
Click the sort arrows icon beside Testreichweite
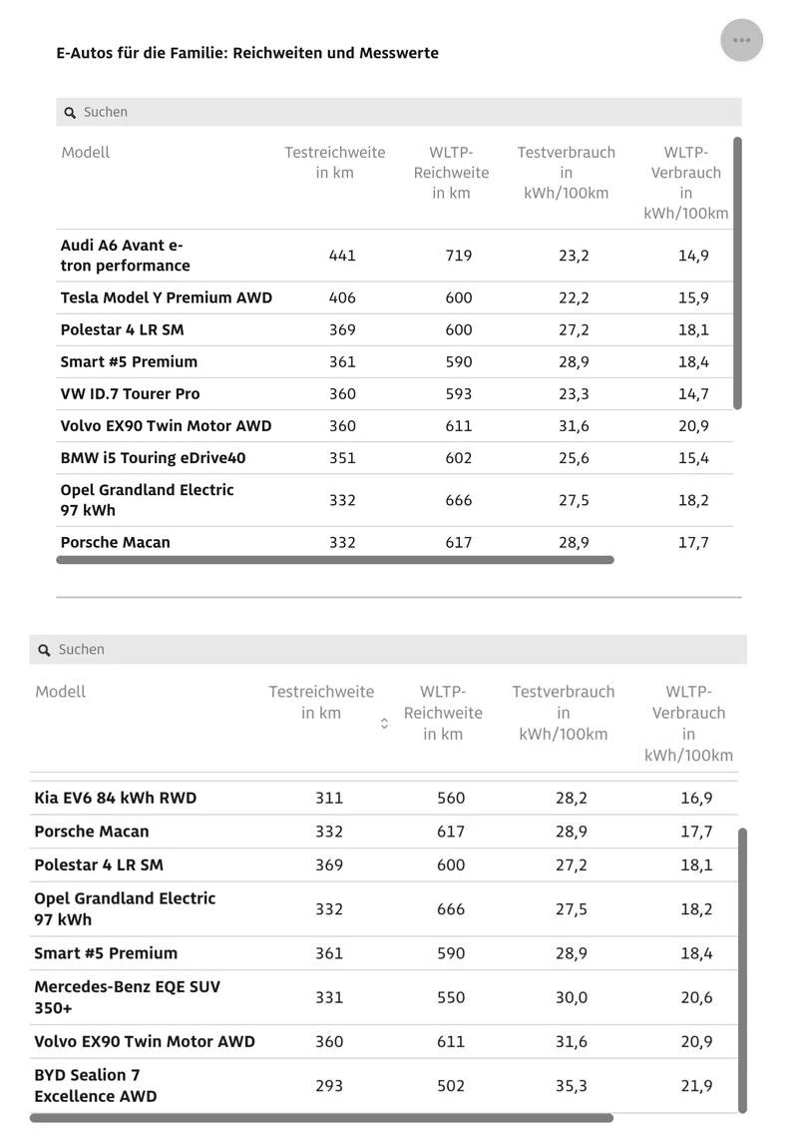[x=384, y=724]
